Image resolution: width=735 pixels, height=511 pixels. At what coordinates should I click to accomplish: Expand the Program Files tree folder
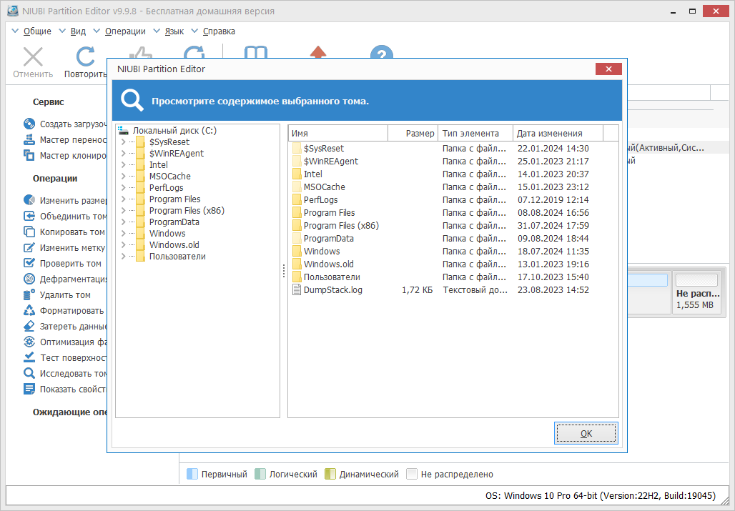coord(123,199)
